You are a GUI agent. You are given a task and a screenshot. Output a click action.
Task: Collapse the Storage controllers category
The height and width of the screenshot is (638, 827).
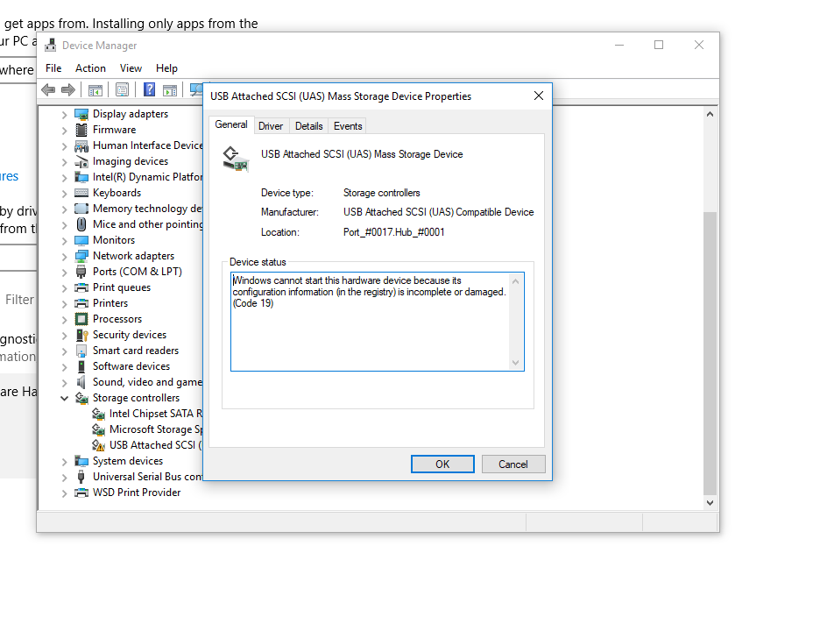click(x=63, y=397)
